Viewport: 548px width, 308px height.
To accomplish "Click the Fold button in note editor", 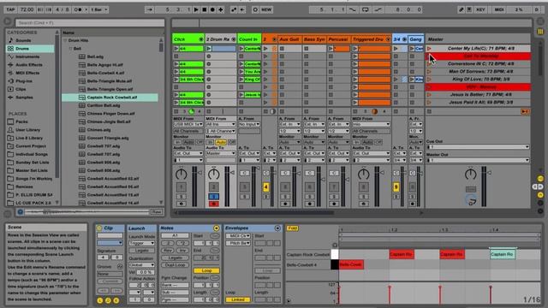I will [x=292, y=228].
